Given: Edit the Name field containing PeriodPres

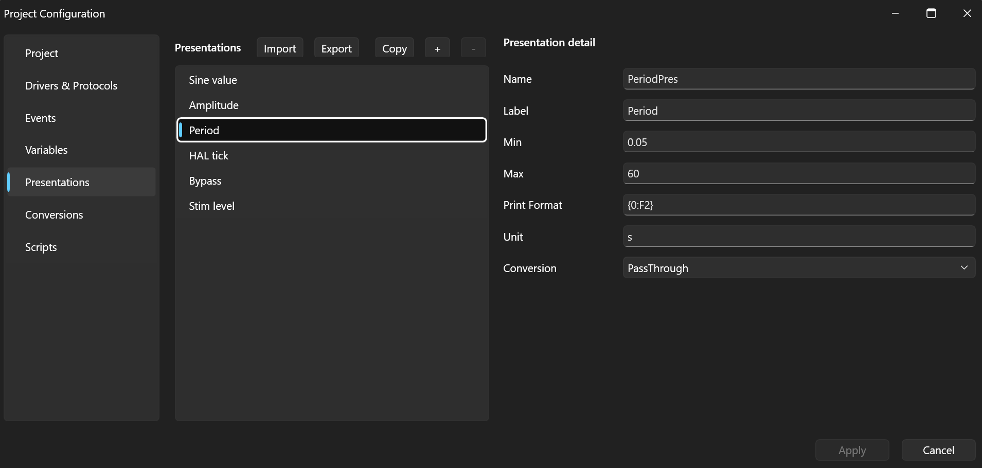Looking at the screenshot, I should click(x=799, y=79).
